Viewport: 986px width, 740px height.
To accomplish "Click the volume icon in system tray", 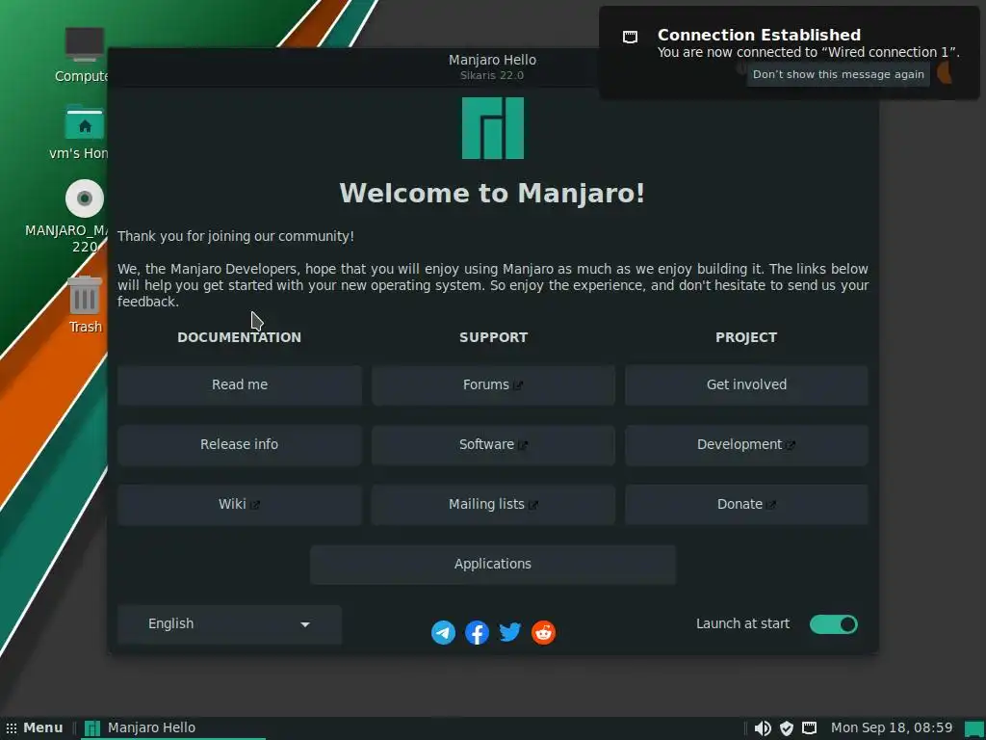I will pyautogui.click(x=763, y=728).
